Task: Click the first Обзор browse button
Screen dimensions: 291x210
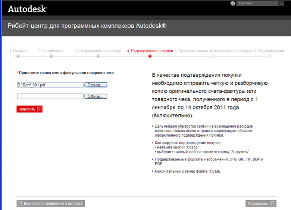Action: point(96,85)
